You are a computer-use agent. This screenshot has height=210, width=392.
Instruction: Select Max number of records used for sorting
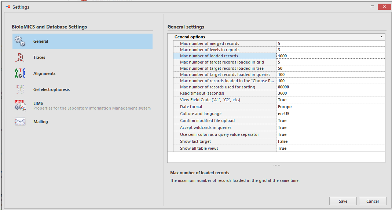pos(279,87)
